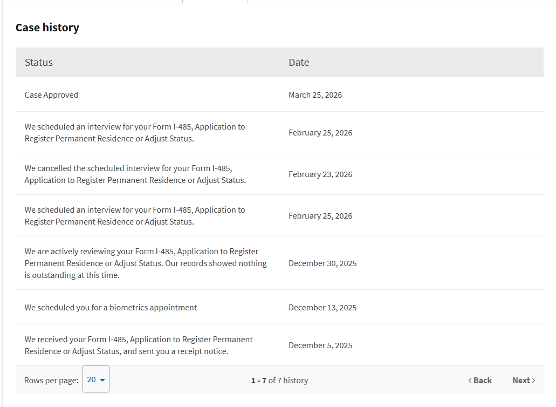556x407 pixels.
Task: Click the Rows per page label
Action: [x=51, y=381]
